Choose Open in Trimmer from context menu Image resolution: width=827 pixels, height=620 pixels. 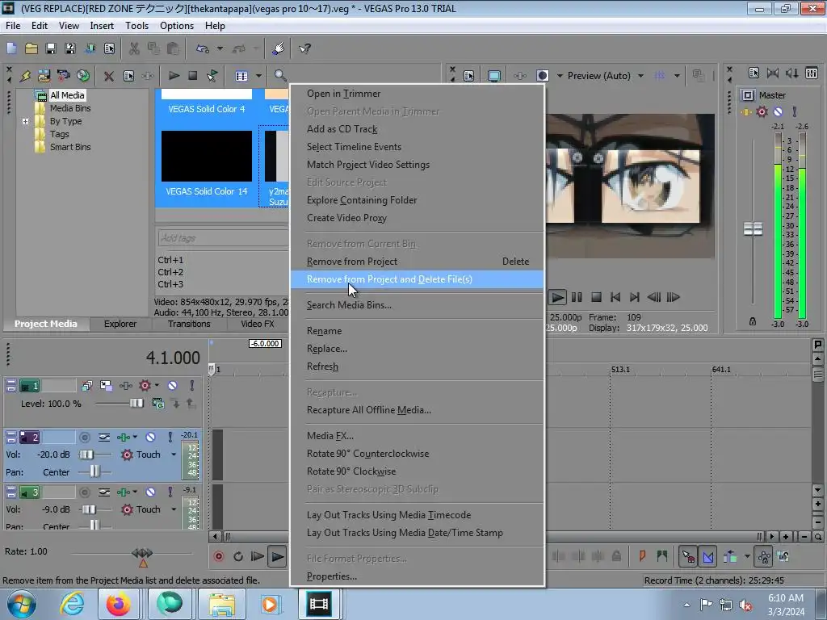(x=417, y=94)
